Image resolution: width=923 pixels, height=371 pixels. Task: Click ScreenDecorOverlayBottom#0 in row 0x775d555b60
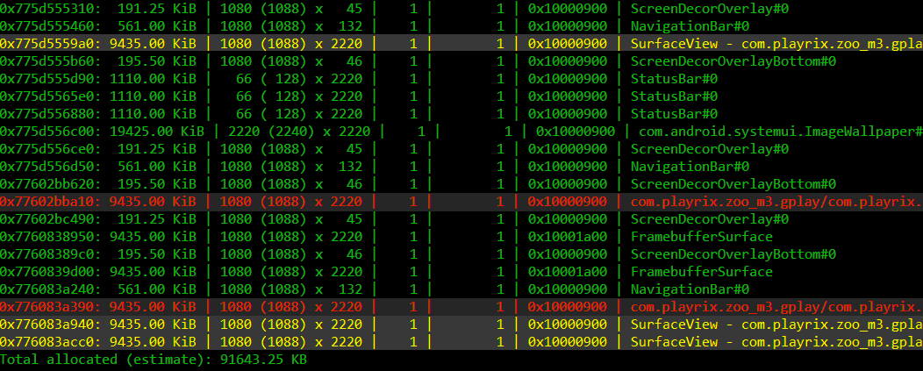[733, 61]
